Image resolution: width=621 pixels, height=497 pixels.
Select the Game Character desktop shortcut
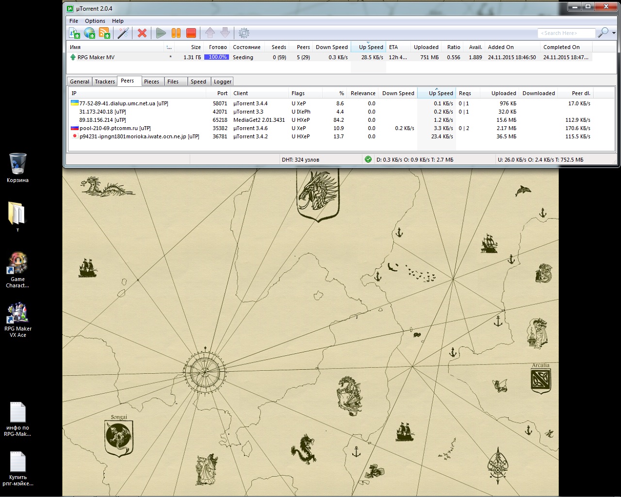point(17,270)
